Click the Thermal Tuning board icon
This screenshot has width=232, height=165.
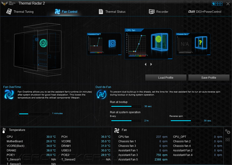9,12
